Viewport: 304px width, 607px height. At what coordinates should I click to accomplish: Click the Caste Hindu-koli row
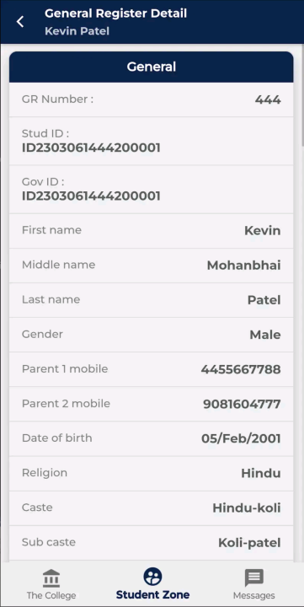(x=152, y=508)
